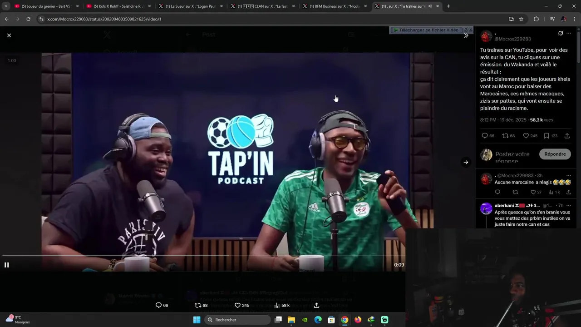Screen dimensions: 581x327
Task: Repost the 'Aucune marocaine' comment
Action: 515,192
